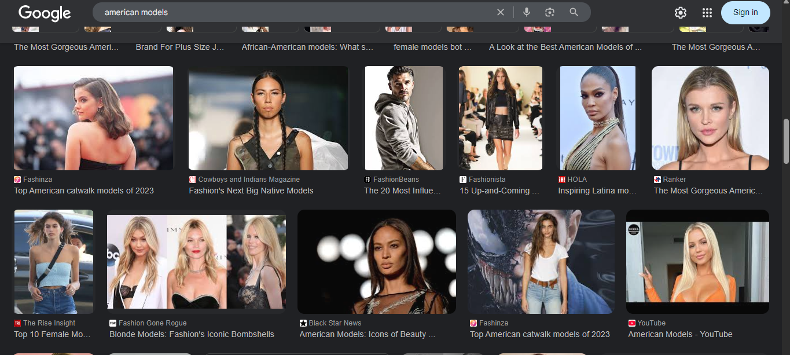Select the Cowboys and Indians Magazine thumbnail
The width and height of the screenshot is (790, 355).
[268, 118]
